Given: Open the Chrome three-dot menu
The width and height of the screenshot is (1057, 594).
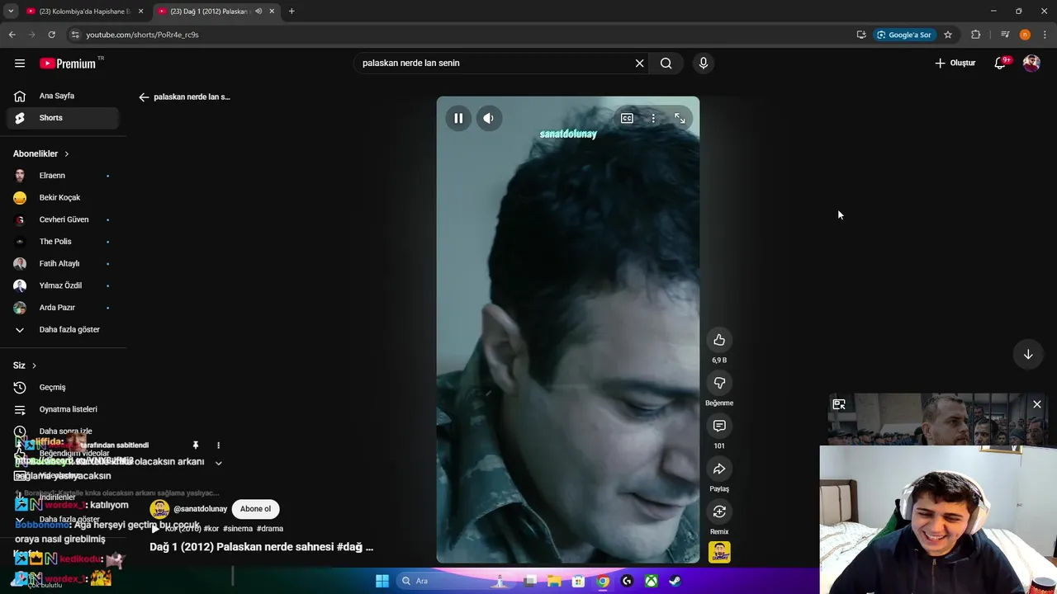Looking at the screenshot, I should [x=1045, y=35].
